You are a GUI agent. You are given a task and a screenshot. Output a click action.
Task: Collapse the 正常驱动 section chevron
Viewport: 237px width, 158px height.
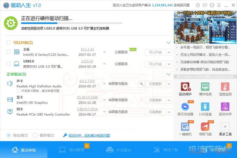point(168,74)
